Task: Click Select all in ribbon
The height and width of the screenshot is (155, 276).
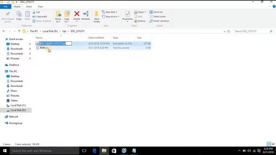Action: [156, 12]
